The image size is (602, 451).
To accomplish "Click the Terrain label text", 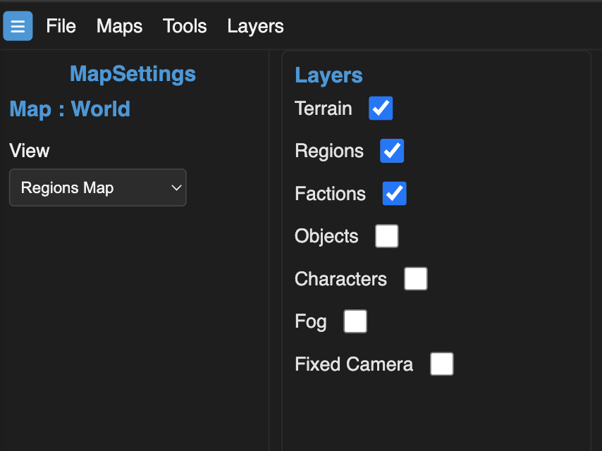I will pyautogui.click(x=324, y=109).
